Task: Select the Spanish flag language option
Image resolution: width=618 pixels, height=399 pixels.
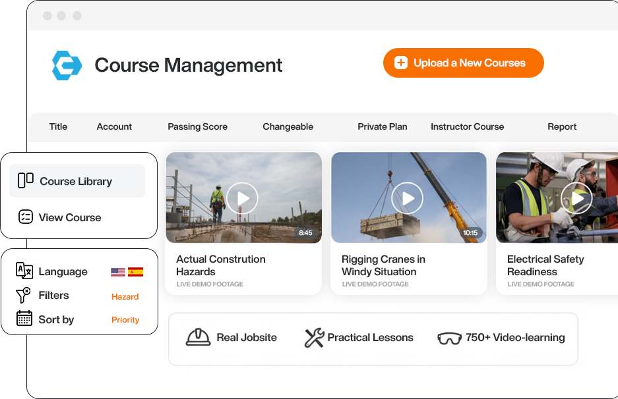Action: click(135, 272)
